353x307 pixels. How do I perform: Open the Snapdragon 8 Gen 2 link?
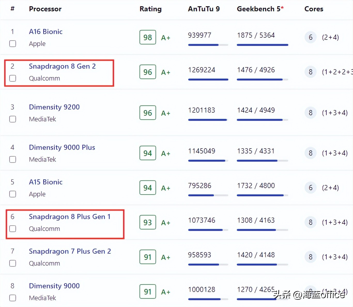tap(62, 66)
